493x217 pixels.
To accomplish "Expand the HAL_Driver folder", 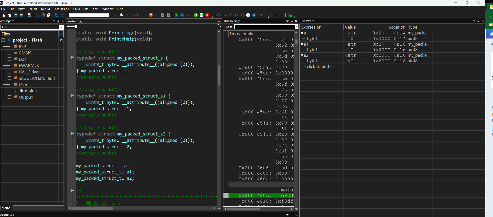I will pyautogui.click(x=9, y=72).
